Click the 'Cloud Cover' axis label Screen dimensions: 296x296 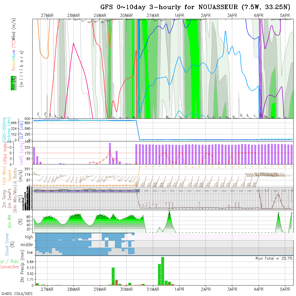(7, 244)
